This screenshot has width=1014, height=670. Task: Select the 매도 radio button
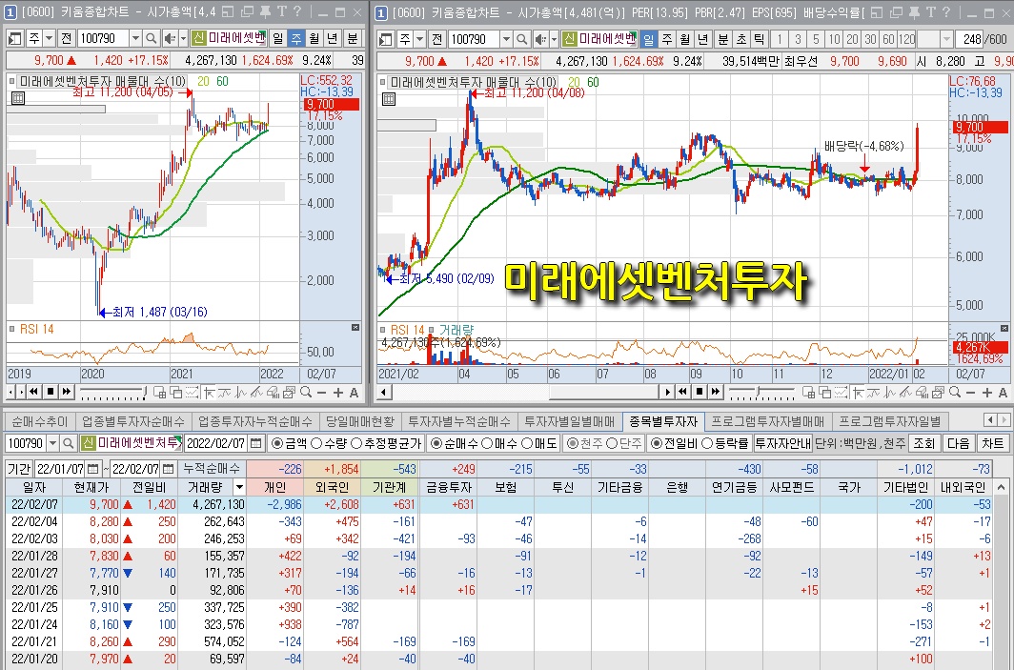click(x=527, y=444)
